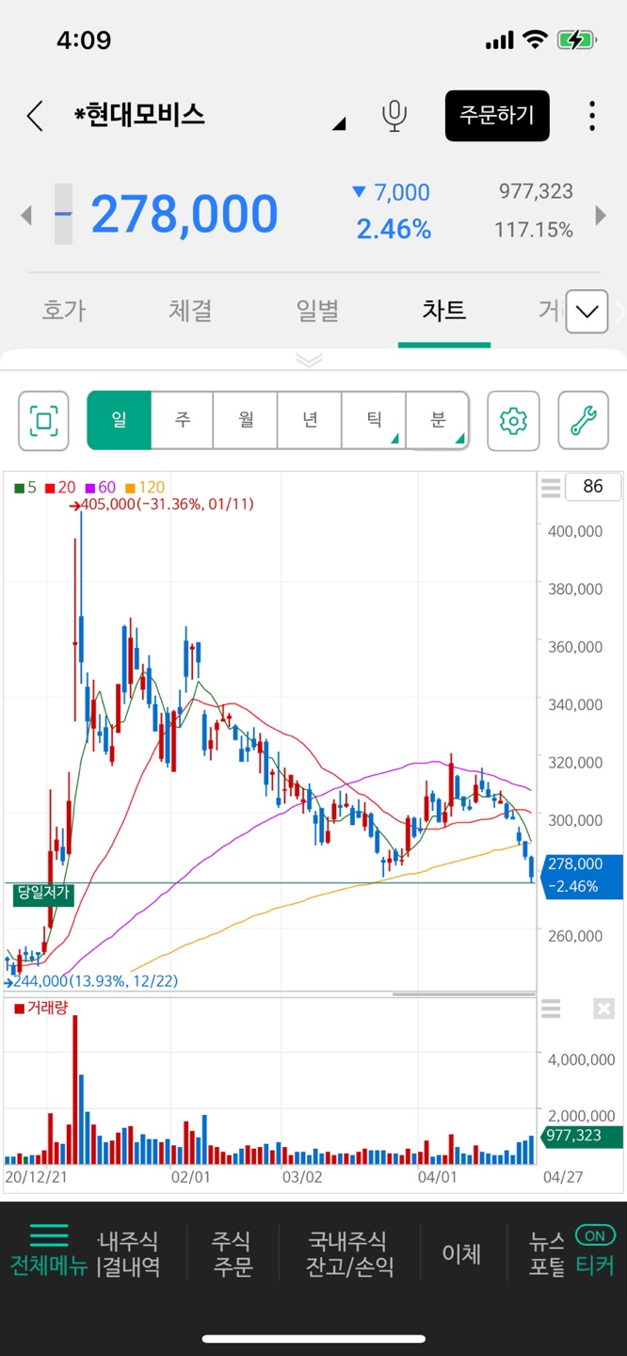This screenshot has height=1356, width=627.
Task: Tap the Wi-Fi status icon
Action: coord(536,40)
